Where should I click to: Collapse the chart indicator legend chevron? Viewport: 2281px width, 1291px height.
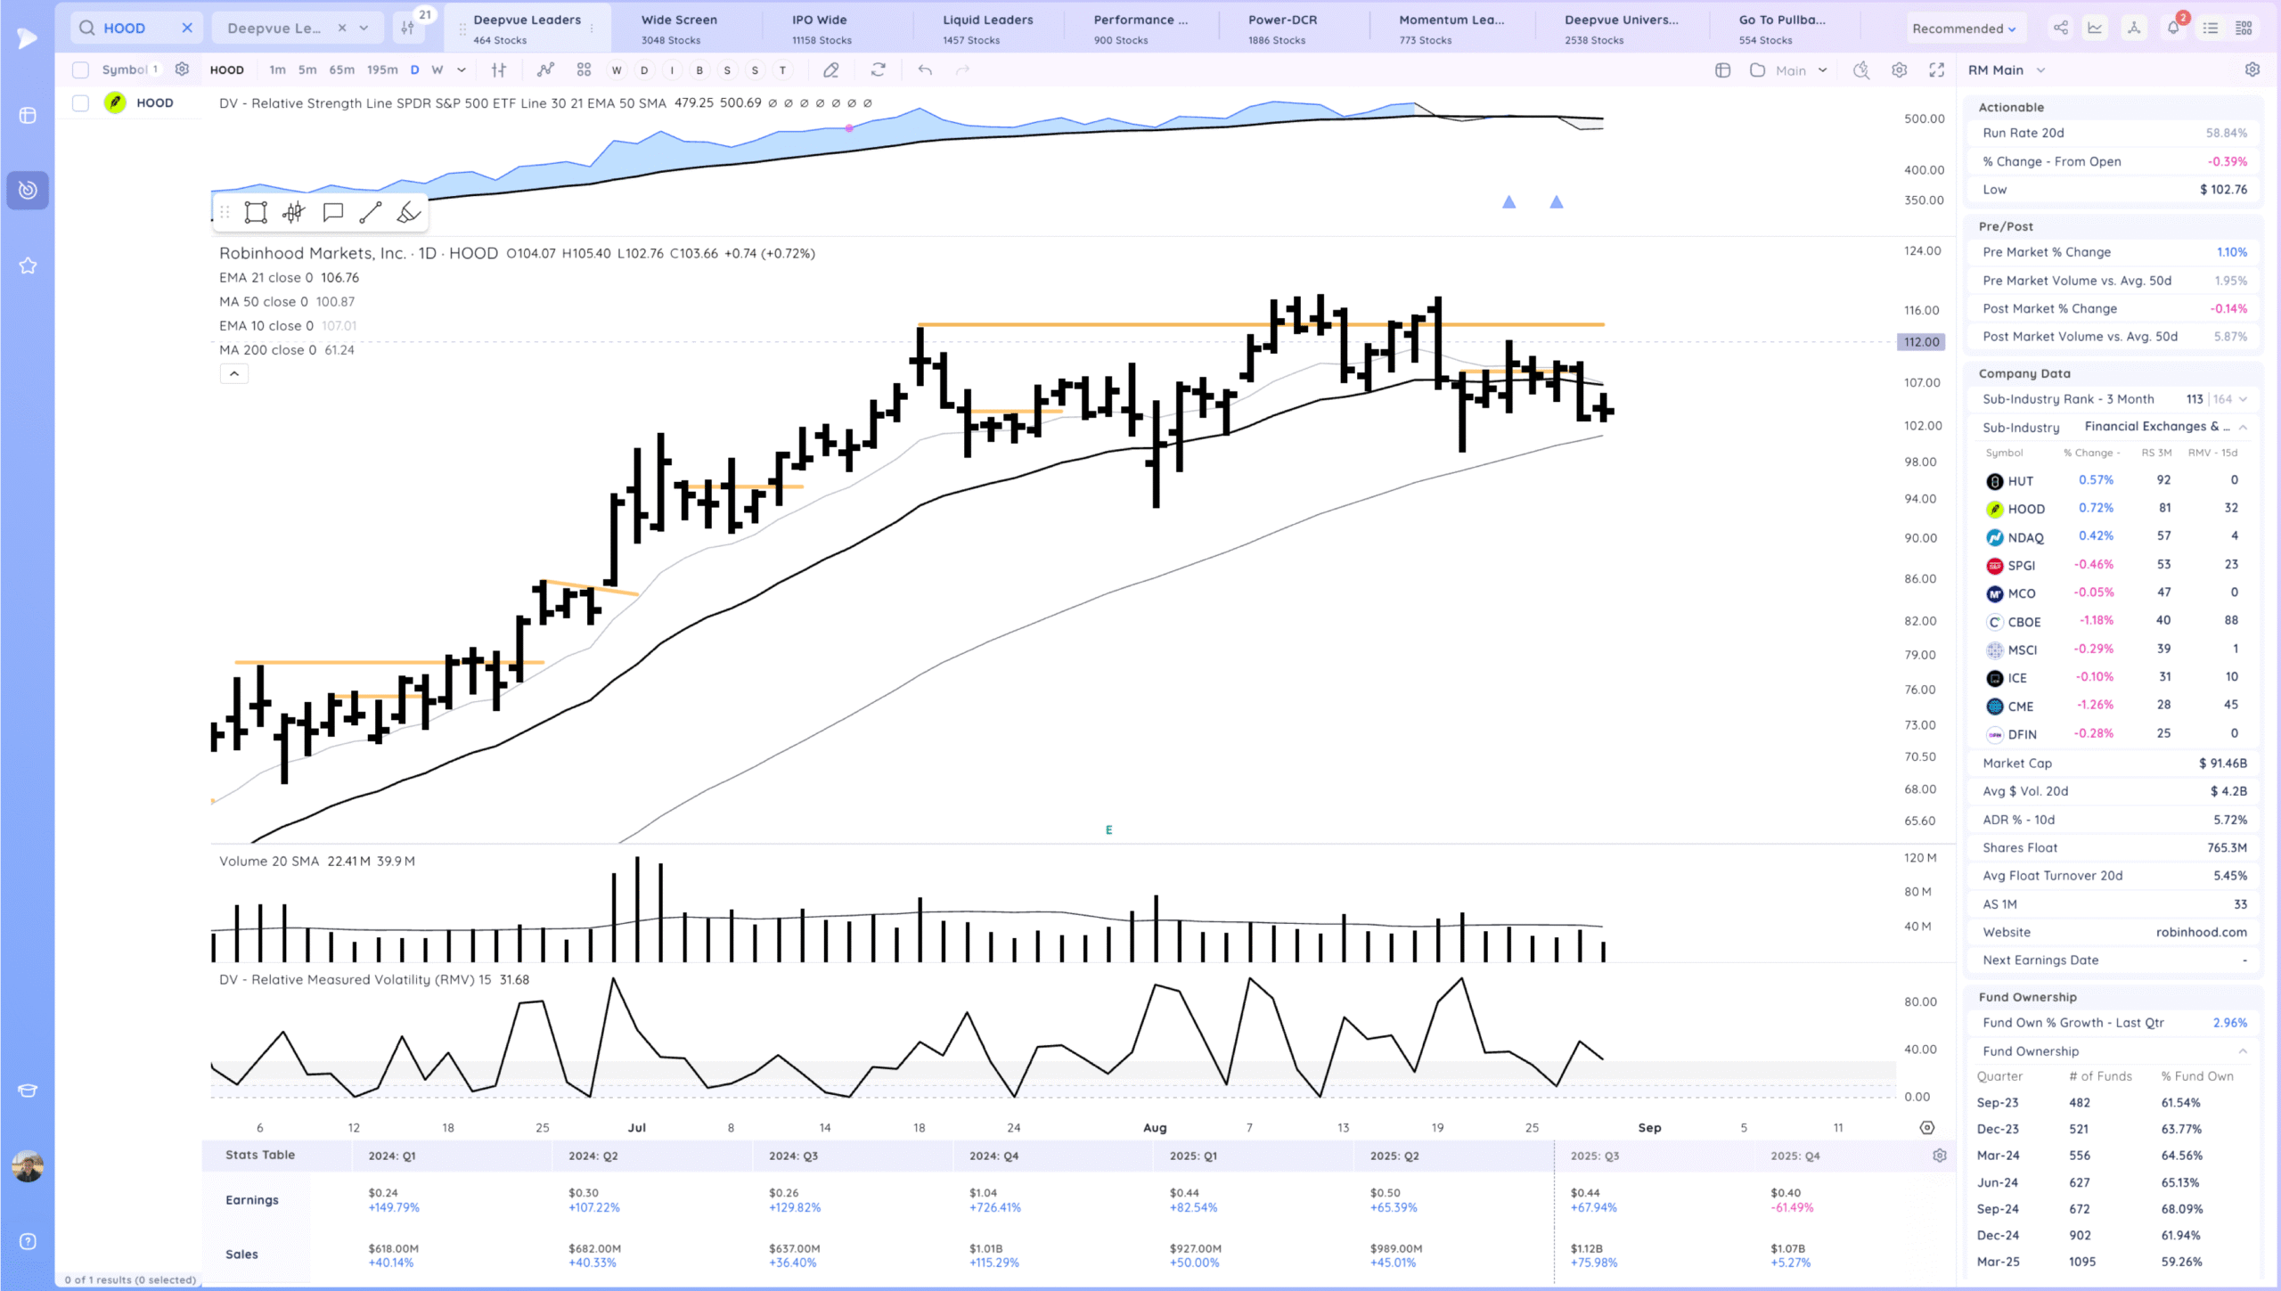tap(233, 374)
